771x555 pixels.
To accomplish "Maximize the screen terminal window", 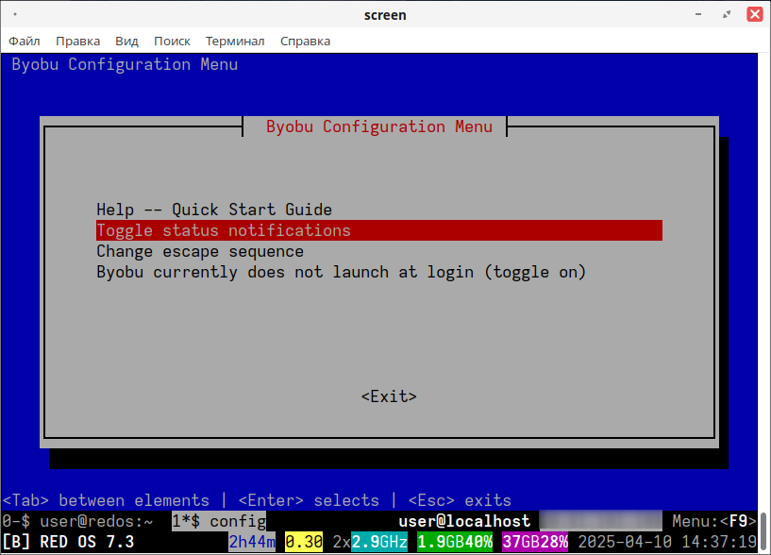I will point(727,15).
